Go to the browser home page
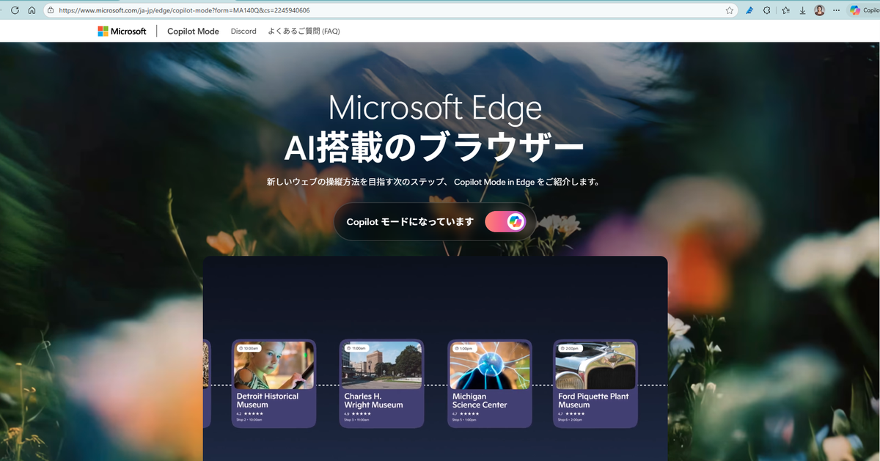This screenshot has width=880, height=461. (32, 10)
